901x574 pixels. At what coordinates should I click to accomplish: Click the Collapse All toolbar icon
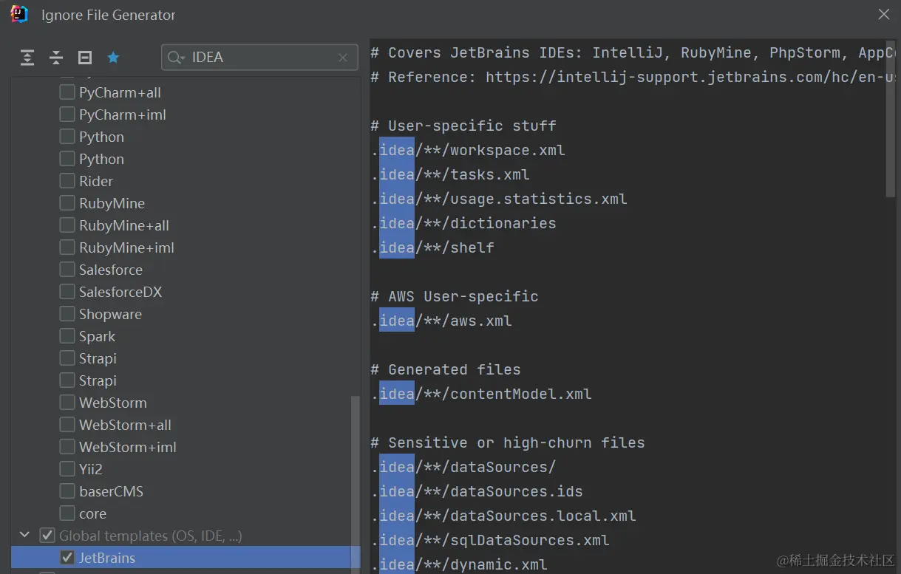coord(56,58)
